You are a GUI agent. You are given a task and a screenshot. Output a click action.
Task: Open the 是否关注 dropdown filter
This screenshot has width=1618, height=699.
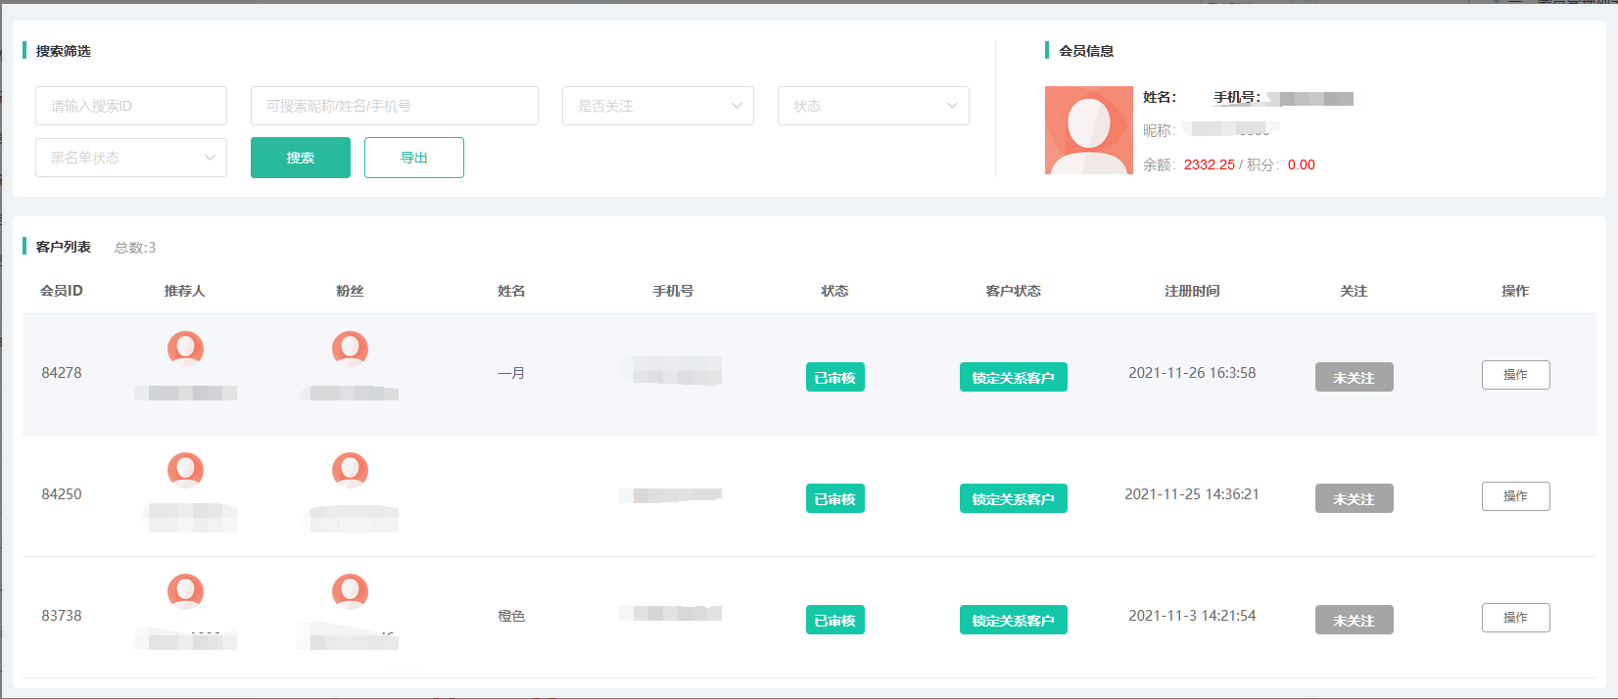(657, 106)
